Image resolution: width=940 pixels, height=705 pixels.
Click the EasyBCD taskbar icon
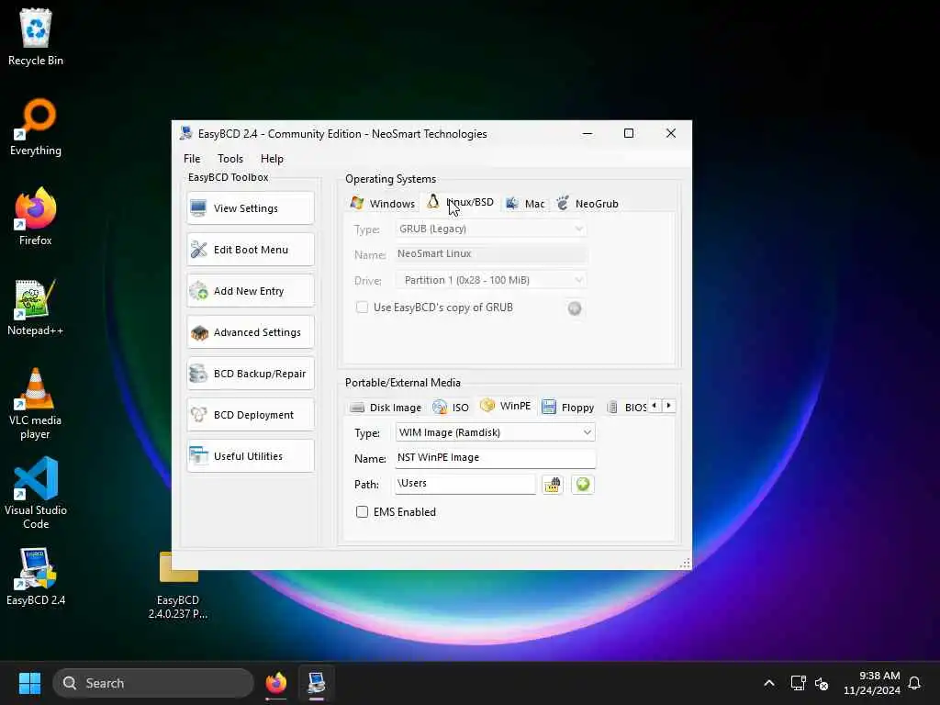[x=317, y=683]
